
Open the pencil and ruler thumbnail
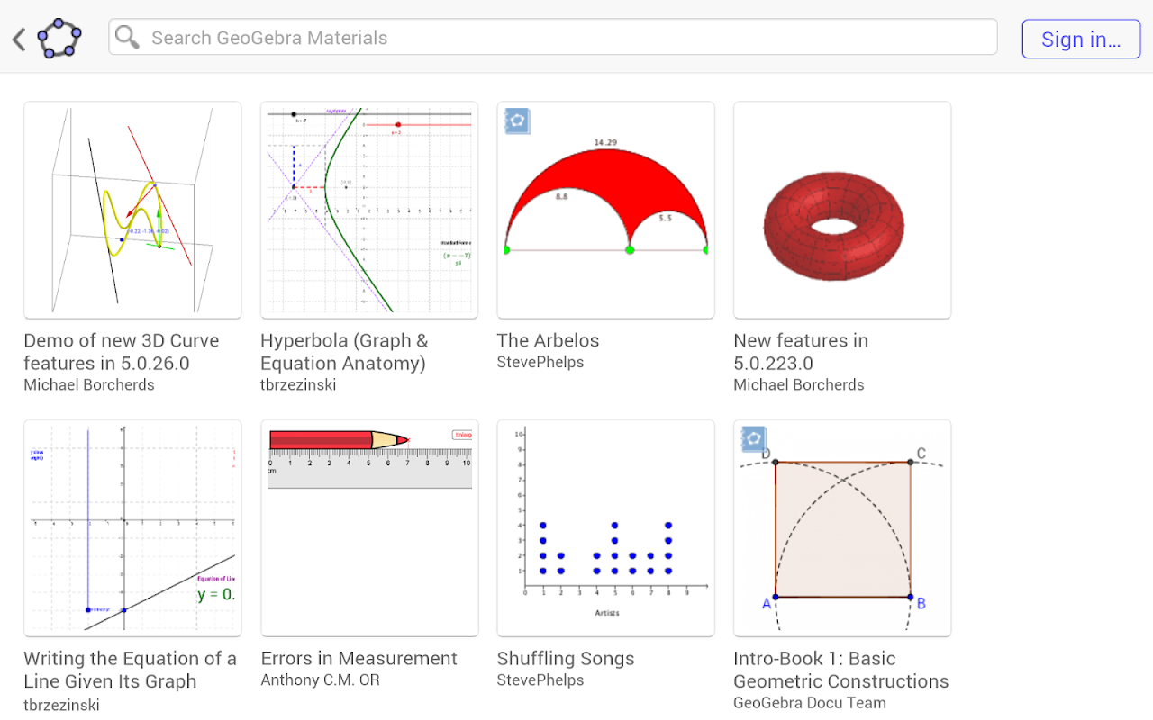(369, 527)
